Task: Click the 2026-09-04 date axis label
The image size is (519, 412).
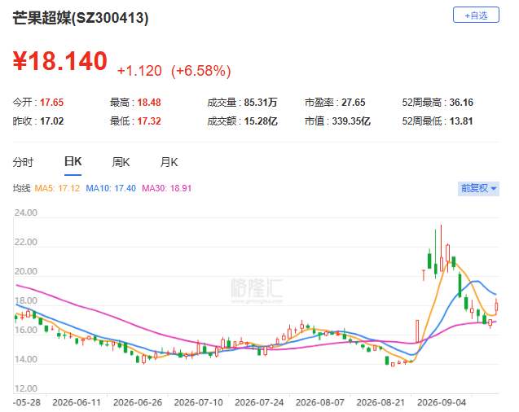Action: pos(442,403)
